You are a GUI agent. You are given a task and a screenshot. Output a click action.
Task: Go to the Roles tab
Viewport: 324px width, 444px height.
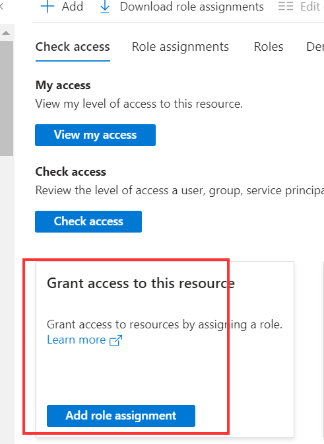tap(269, 47)
